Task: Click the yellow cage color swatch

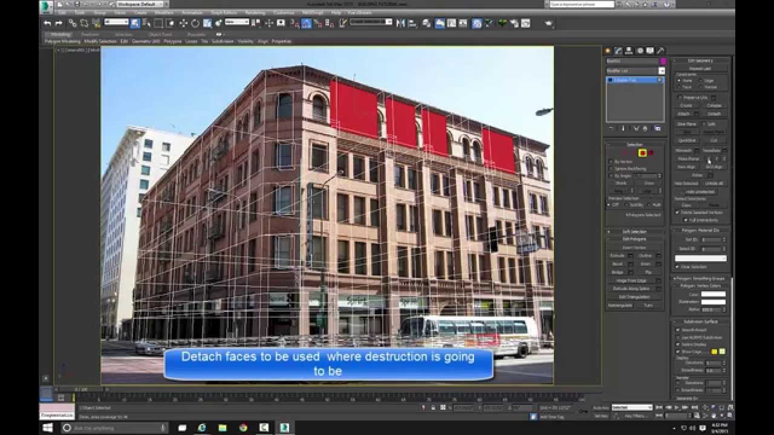Action: click(714, 352)
